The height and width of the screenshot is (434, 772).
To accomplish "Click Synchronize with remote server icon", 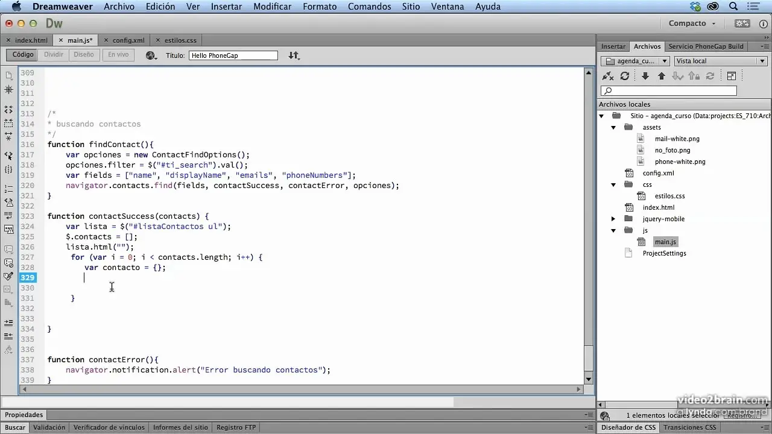I will 710,76.
